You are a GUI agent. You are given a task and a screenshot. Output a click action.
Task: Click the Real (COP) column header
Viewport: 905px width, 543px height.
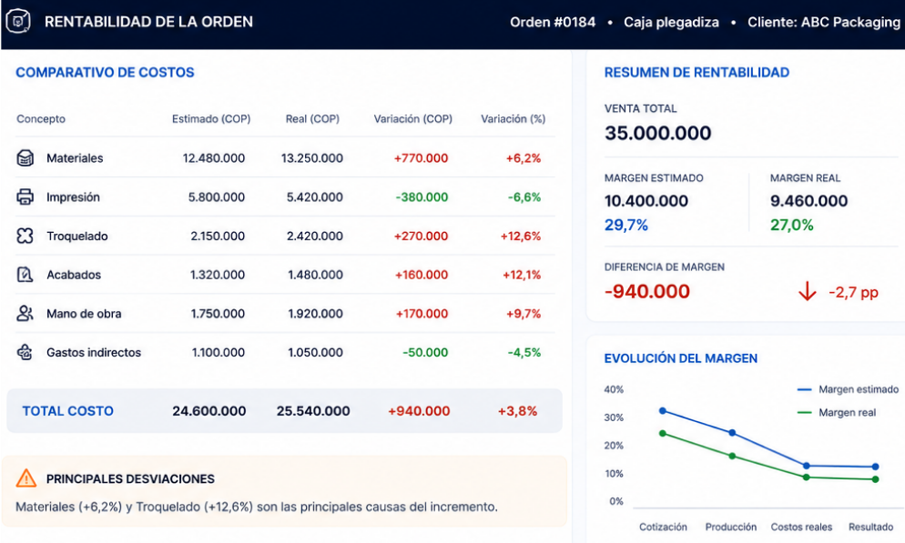(312, 119)
